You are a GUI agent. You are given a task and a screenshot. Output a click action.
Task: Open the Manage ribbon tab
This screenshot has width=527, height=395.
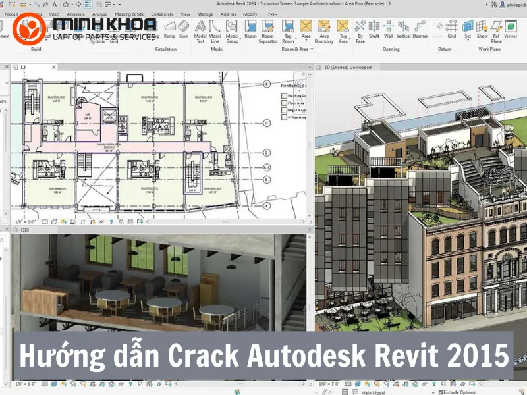tap(205, 14)
